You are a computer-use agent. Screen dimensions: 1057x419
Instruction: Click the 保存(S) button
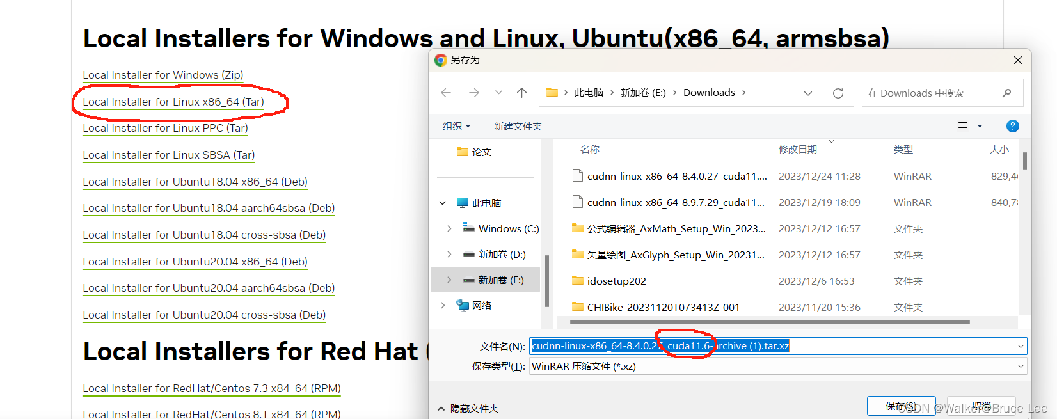click(x=901, y=406)
